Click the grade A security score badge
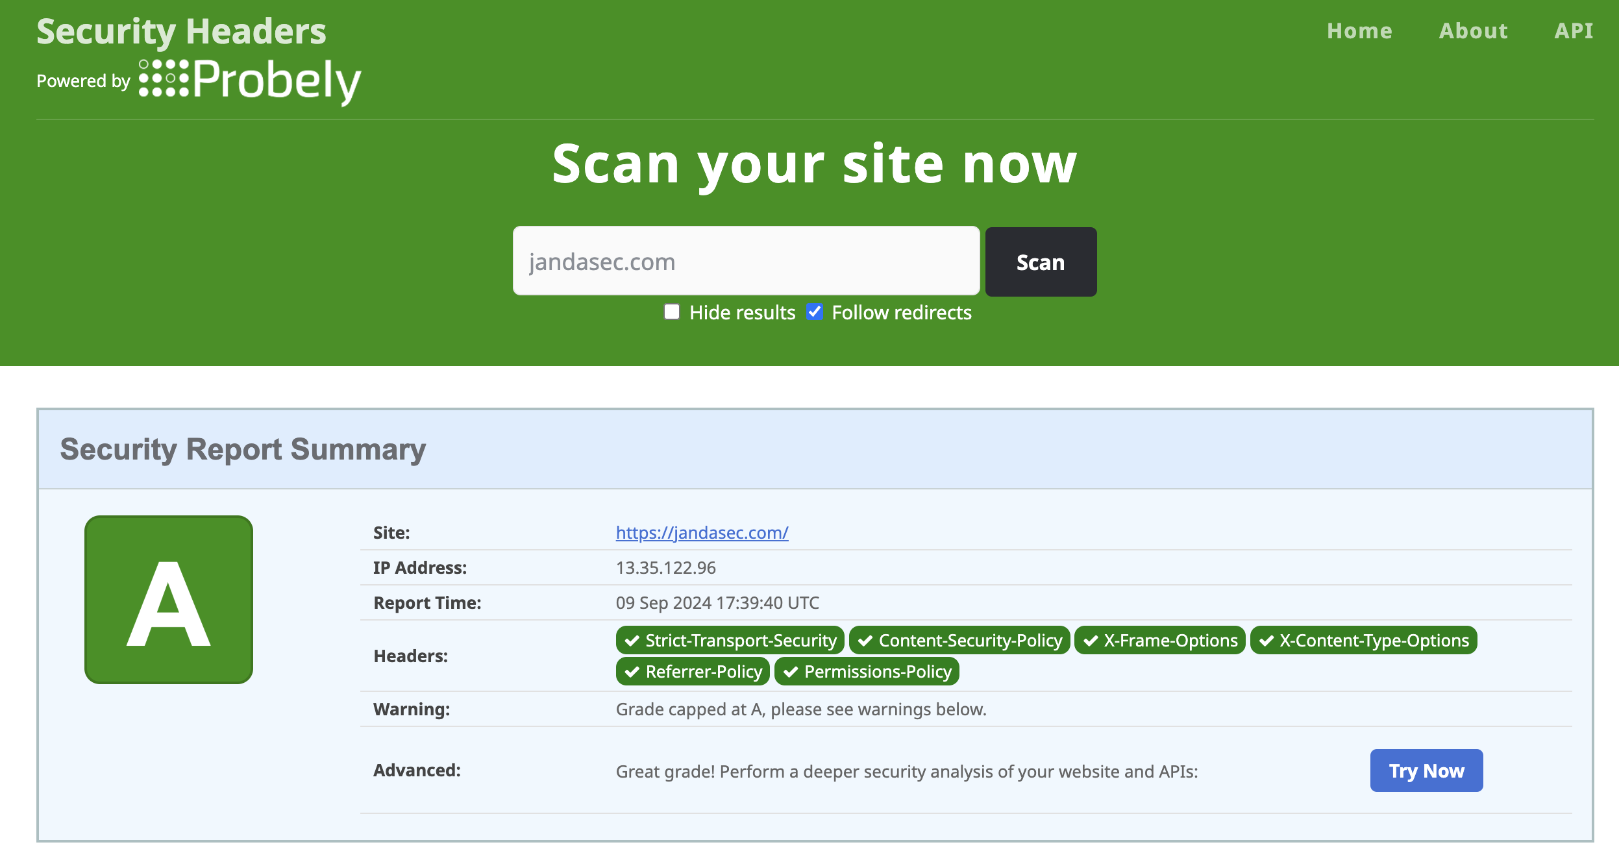The image size is (1619, 862). pyautogui.click(x=169, y=600)
